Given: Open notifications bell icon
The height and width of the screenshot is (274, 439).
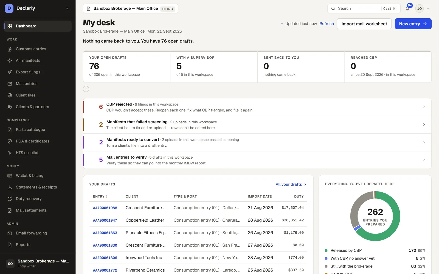Looking at the screenshot, I should point(407,8).
